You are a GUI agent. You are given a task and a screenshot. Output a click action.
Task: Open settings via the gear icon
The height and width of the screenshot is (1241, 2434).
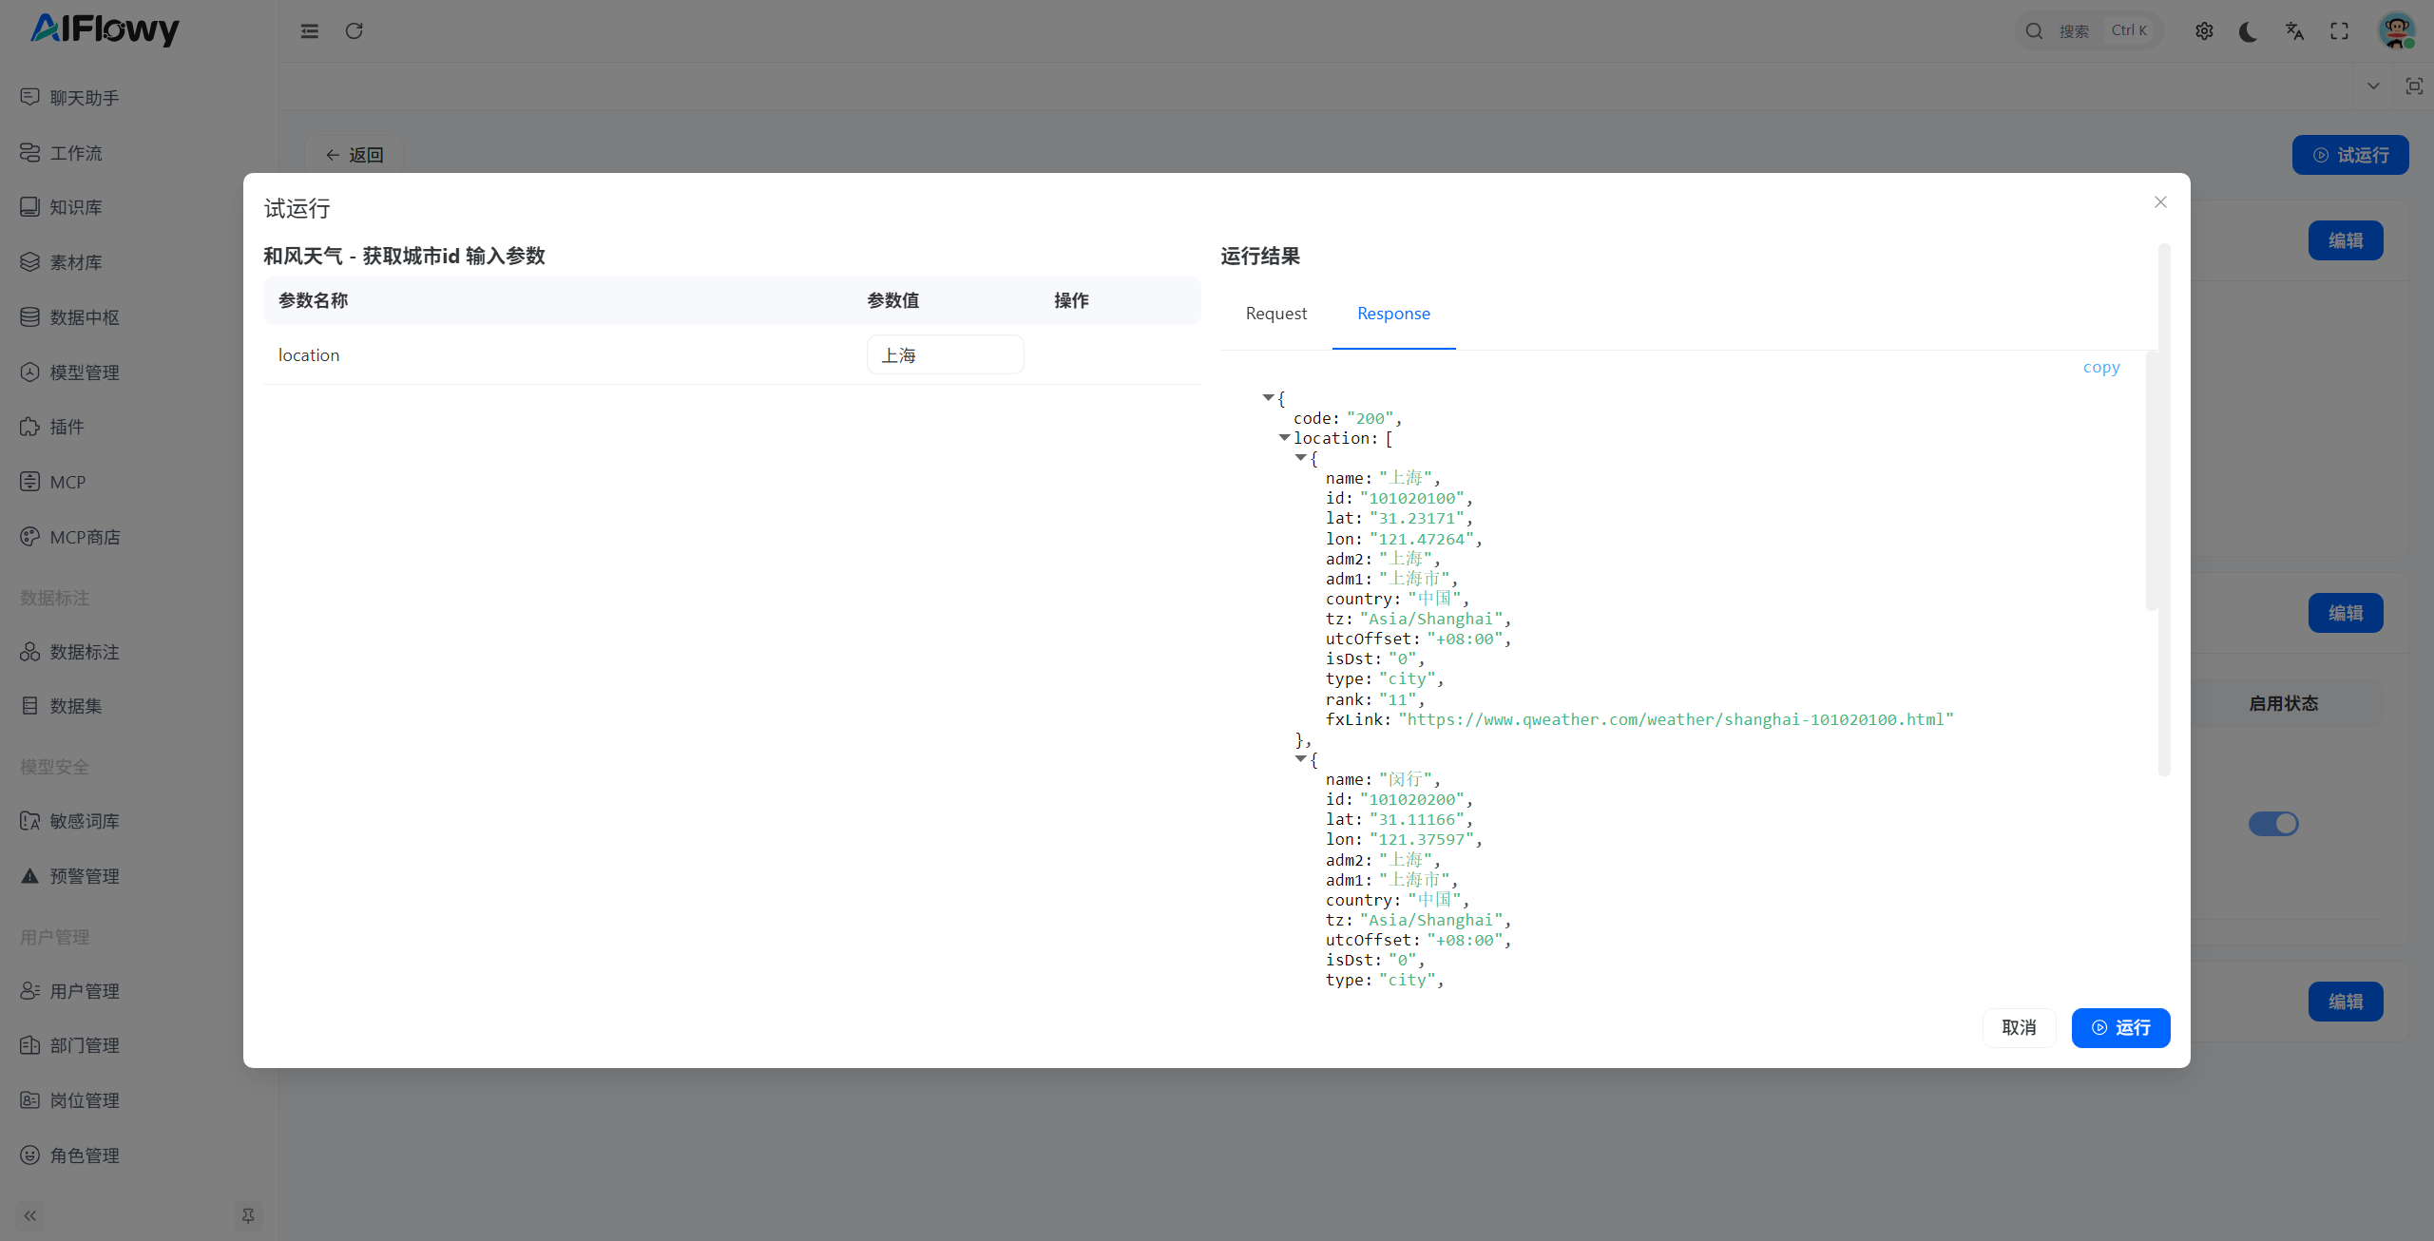click(2204, 31)
